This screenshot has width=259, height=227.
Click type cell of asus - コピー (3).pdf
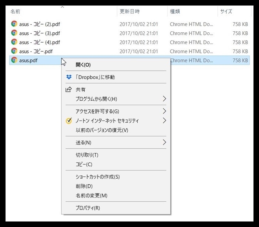tap(191, 33)
